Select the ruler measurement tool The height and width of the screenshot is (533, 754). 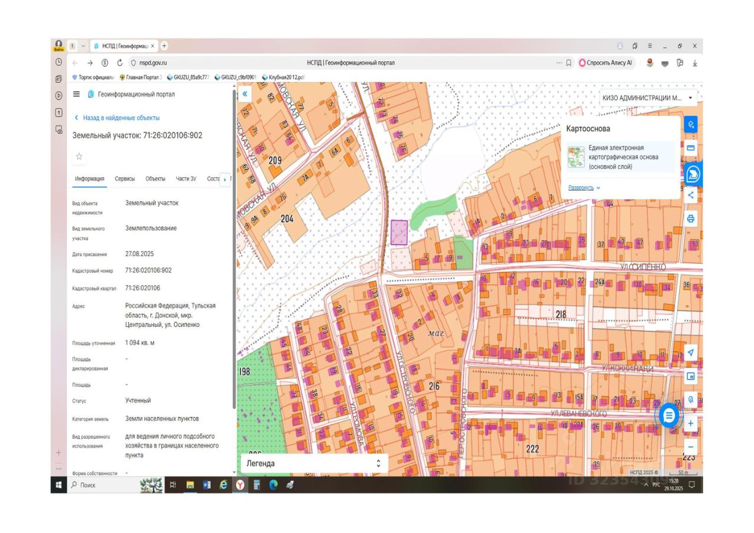point(691,148)
